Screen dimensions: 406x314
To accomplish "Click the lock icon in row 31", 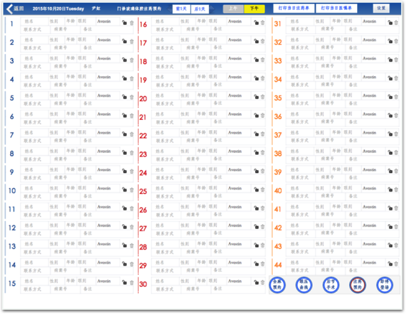I will [x=390, y=23].
